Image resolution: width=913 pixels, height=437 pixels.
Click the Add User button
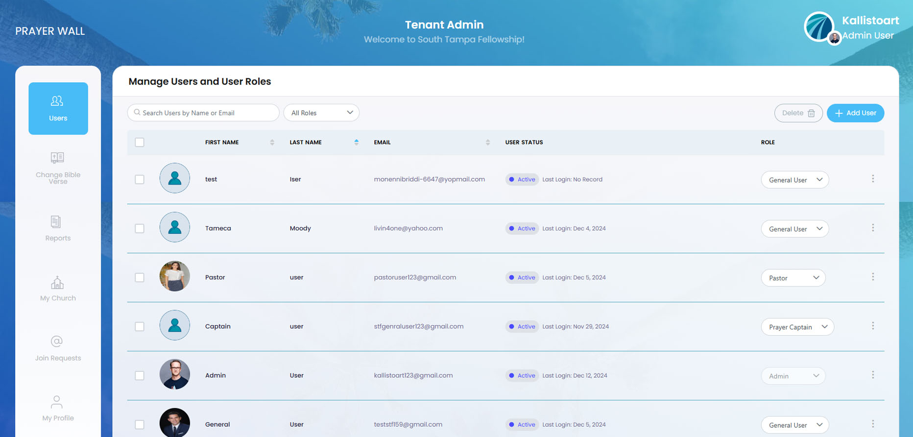855,113
